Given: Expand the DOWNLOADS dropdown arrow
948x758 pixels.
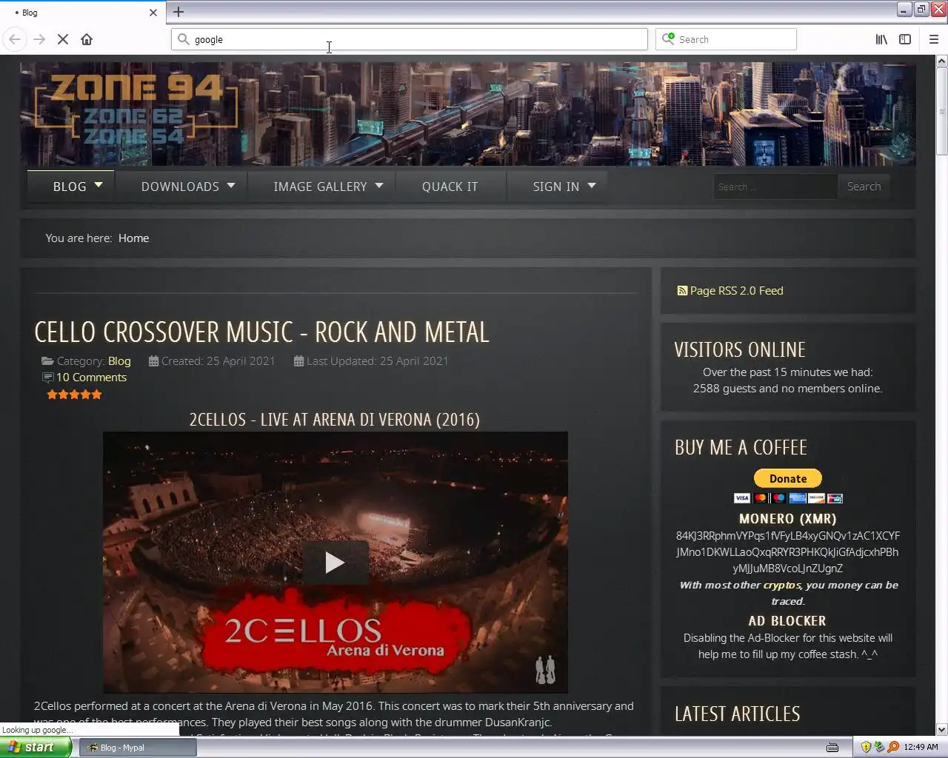Looking at the screenshot, I should (230, 186).
